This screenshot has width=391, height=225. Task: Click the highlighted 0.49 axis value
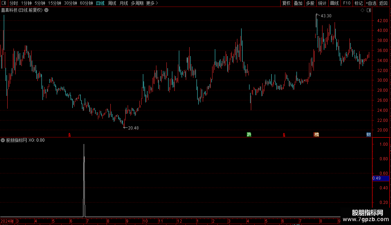click(381, 178)
